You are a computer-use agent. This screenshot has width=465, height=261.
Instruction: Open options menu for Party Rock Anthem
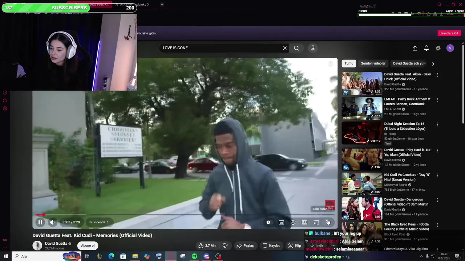[437, 100]
